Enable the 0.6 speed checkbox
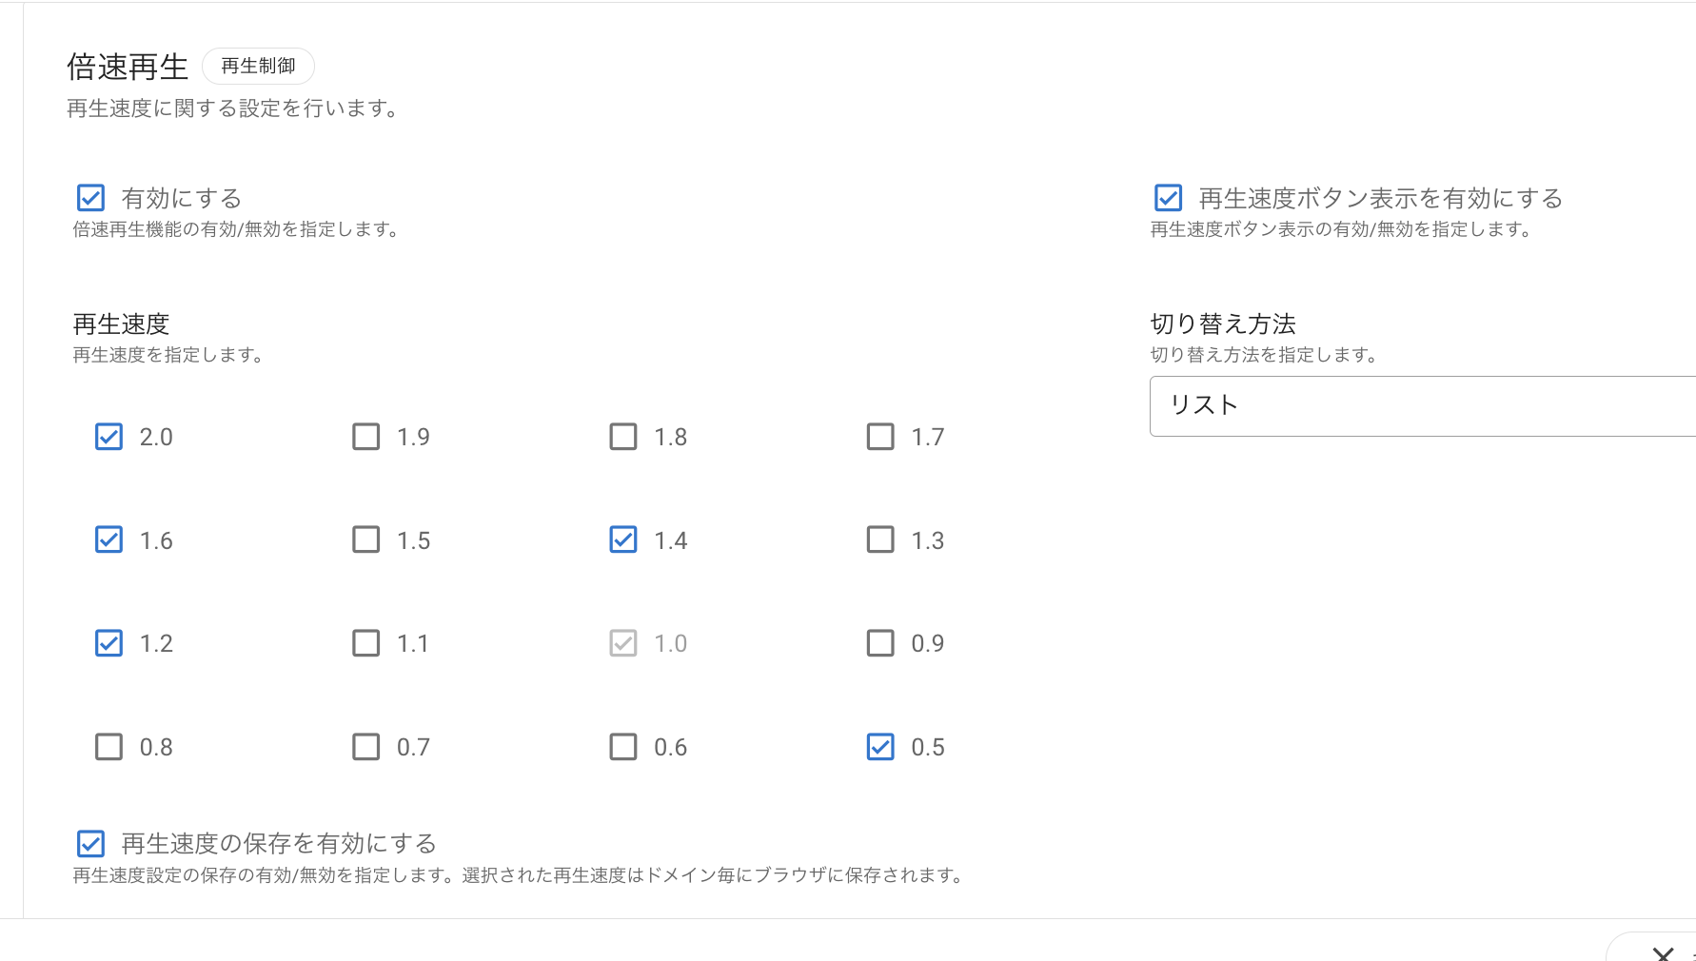This screenshot has height=961, width=1696. click(x=623, y=747)
